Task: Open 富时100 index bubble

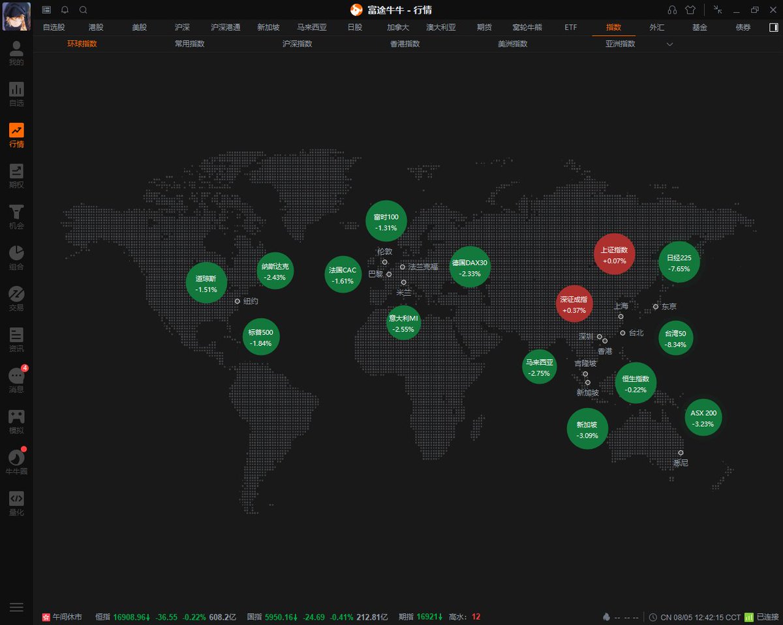Action: [x=386, y=221]
